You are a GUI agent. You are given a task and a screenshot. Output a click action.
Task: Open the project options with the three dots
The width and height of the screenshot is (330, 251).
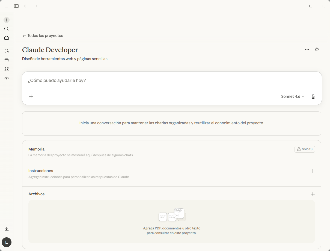tap(307, 49)
